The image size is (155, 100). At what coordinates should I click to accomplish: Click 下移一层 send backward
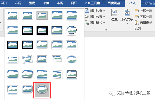tap(144, 17)
